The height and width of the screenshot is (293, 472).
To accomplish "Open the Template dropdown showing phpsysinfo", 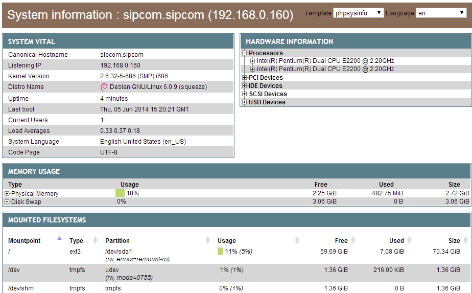I will pos(358,13).
